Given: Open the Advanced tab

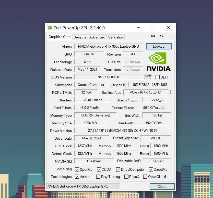Looking at the screenshot, I should tap(97, 37).
